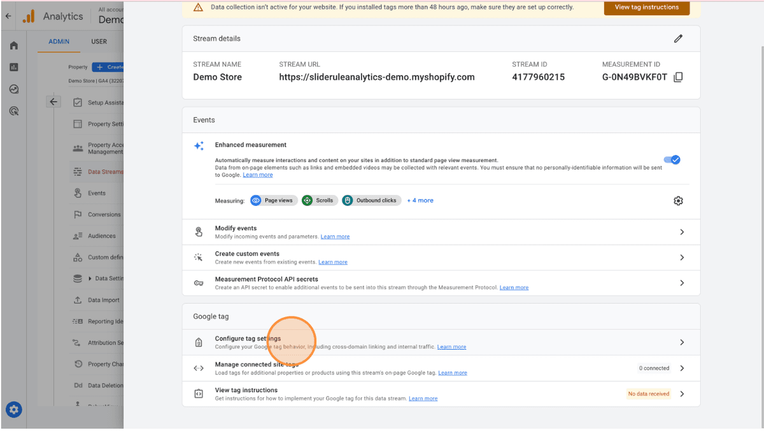Click the Page views chip
764x431 pixels.
[272, 200]
